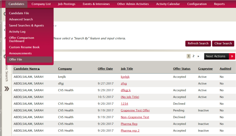
Task: Sort by Candidate Name column
Action: pyautogui.click(x=27, y=69)
